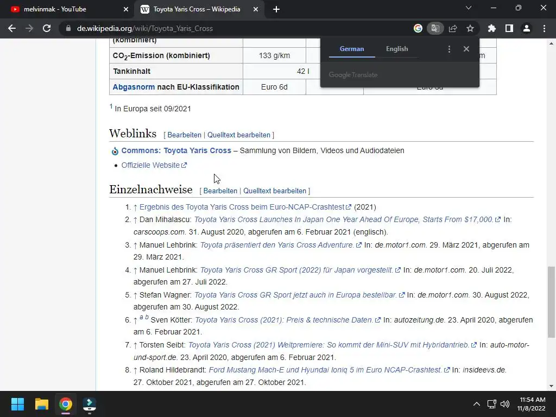
Task: Select English in Google Translate popup
Action: click(x=397, y=49)
